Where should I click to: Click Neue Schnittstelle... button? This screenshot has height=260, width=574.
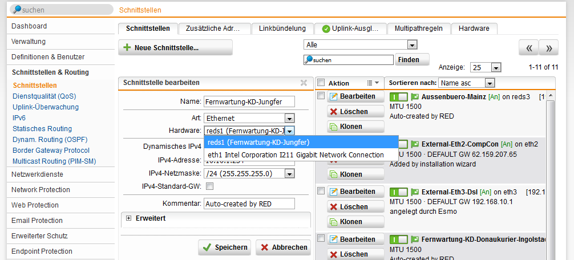tap(175, 48)
